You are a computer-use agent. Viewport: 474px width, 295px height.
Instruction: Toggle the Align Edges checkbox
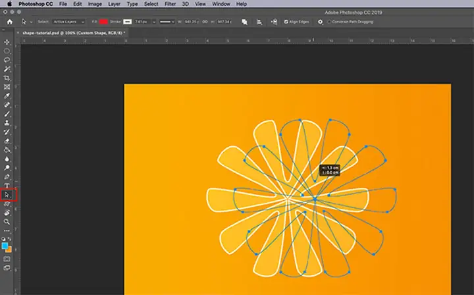click(286, 22)
